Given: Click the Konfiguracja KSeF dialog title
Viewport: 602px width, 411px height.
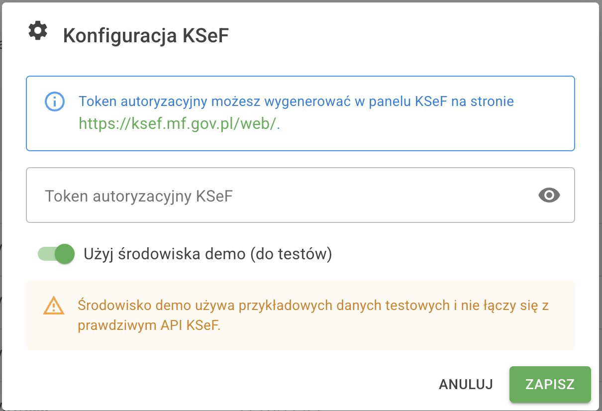Looking at the screenshot, I should (x=146, y=35).
